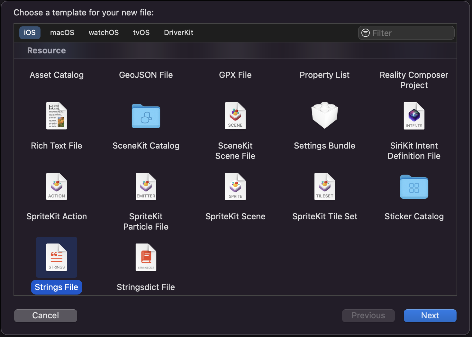This screenshot has width=472, height=337.
Task: Open the DriverKit tab
Action: [178, 33]
